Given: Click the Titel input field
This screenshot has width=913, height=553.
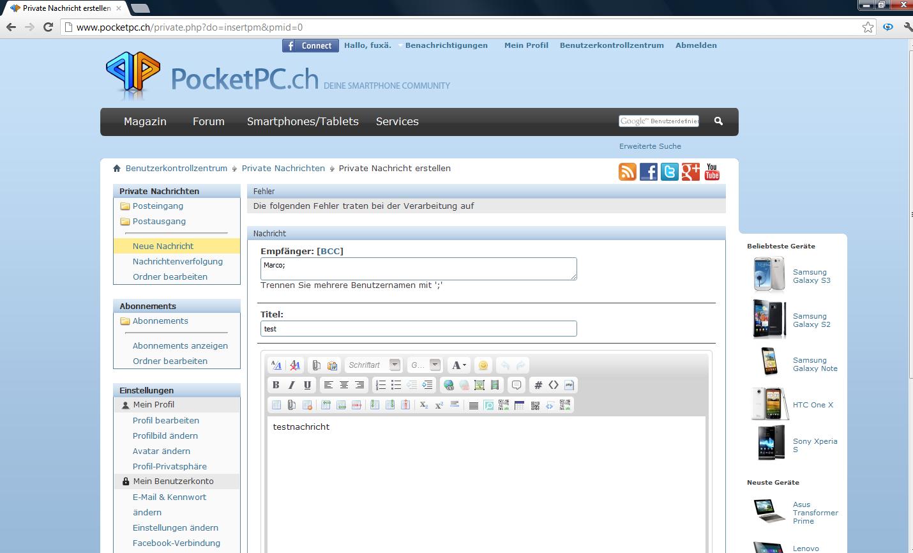Looking at the screenshot, I should 419,328.
